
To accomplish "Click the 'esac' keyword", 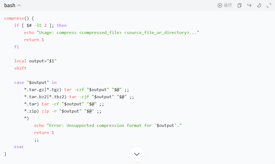I will click(19, 147).
